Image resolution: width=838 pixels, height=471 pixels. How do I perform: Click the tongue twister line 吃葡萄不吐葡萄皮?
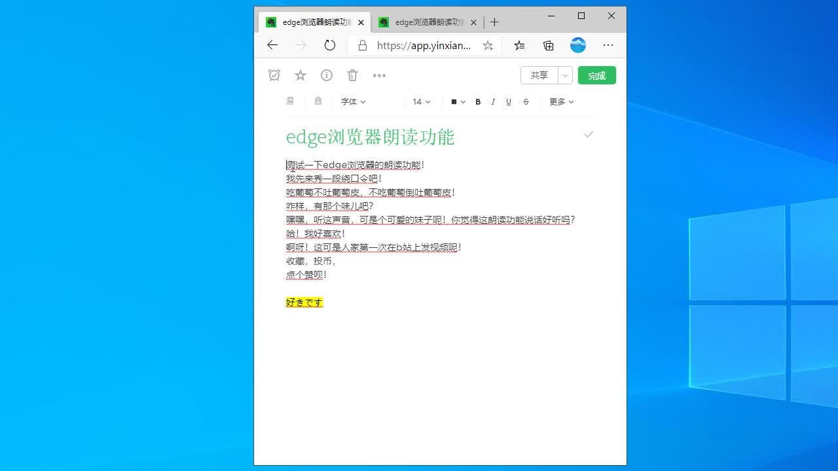371,192
